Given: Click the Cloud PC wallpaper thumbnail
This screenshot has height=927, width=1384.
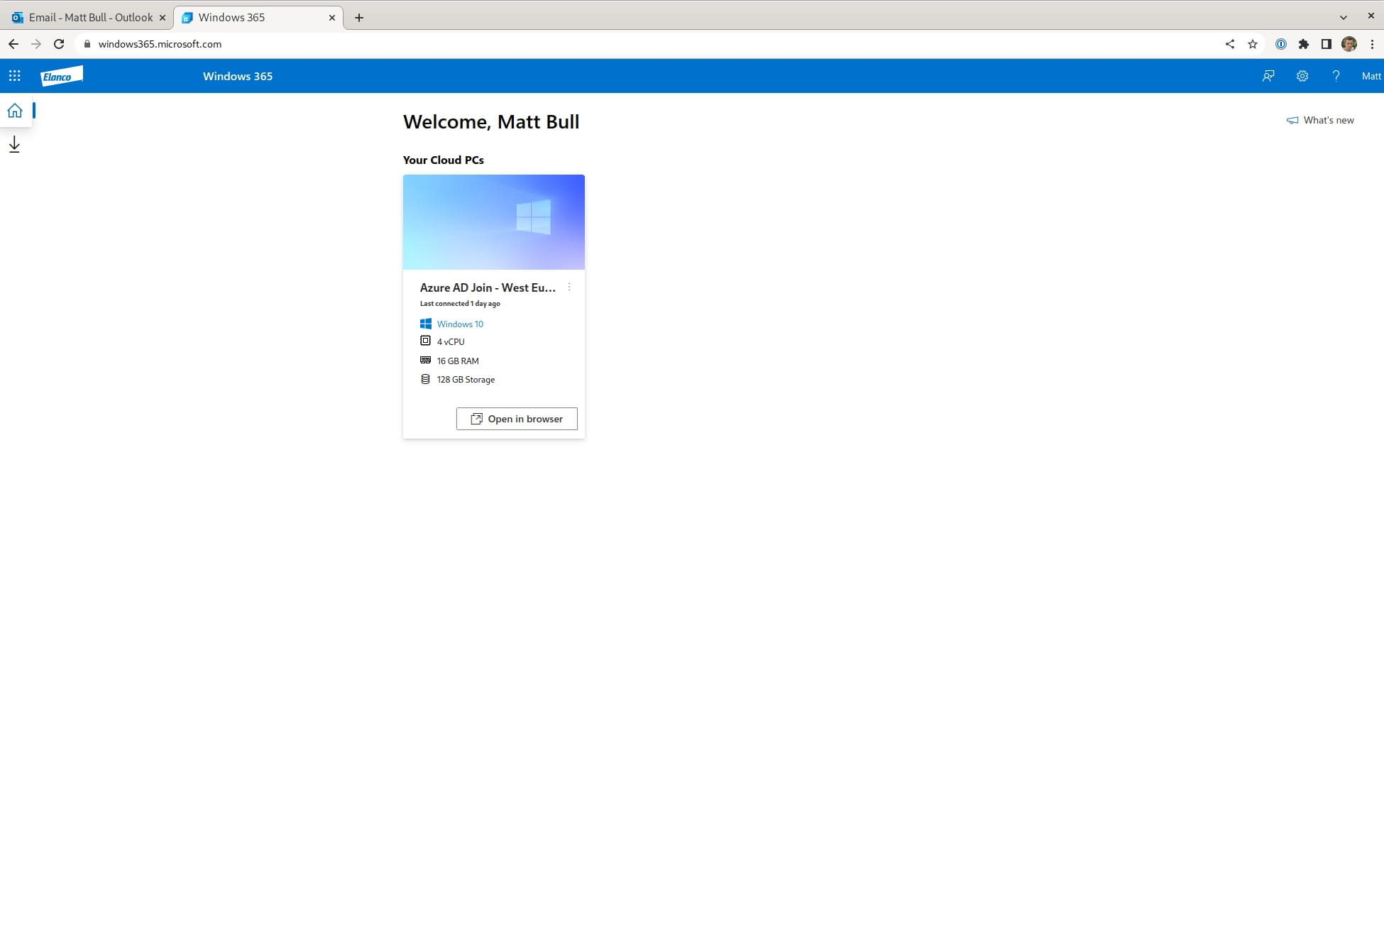Looking at the screenshot, I should coord(494,221).
